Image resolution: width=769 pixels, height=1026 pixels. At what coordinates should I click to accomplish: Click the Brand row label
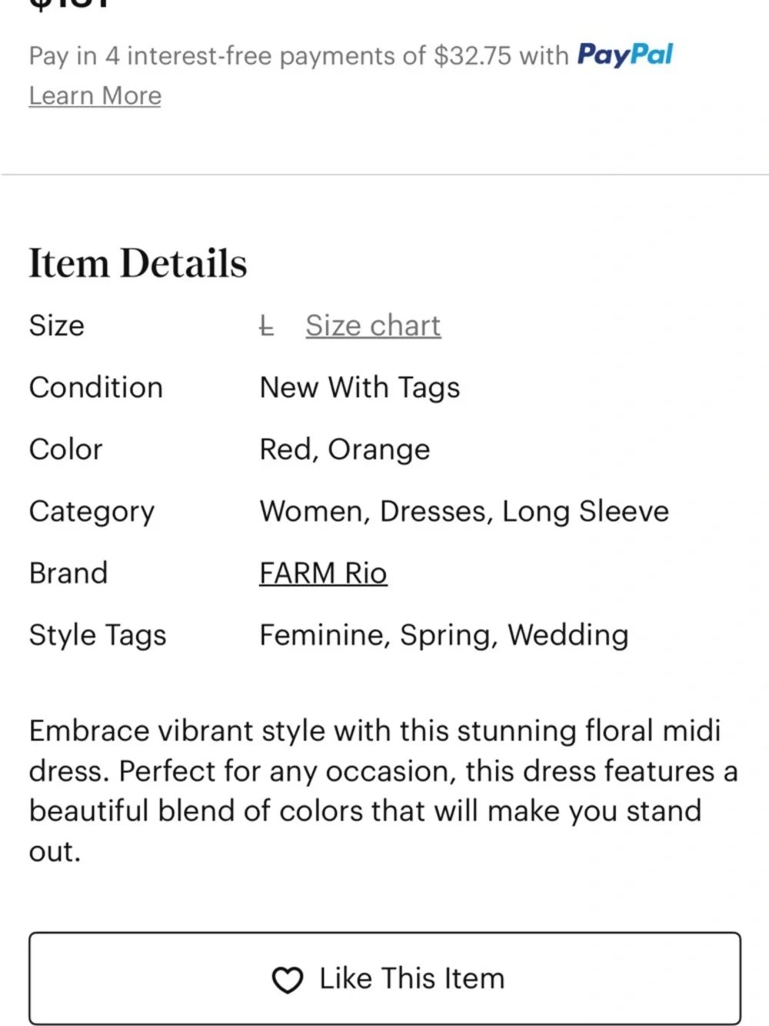point(68,573)
